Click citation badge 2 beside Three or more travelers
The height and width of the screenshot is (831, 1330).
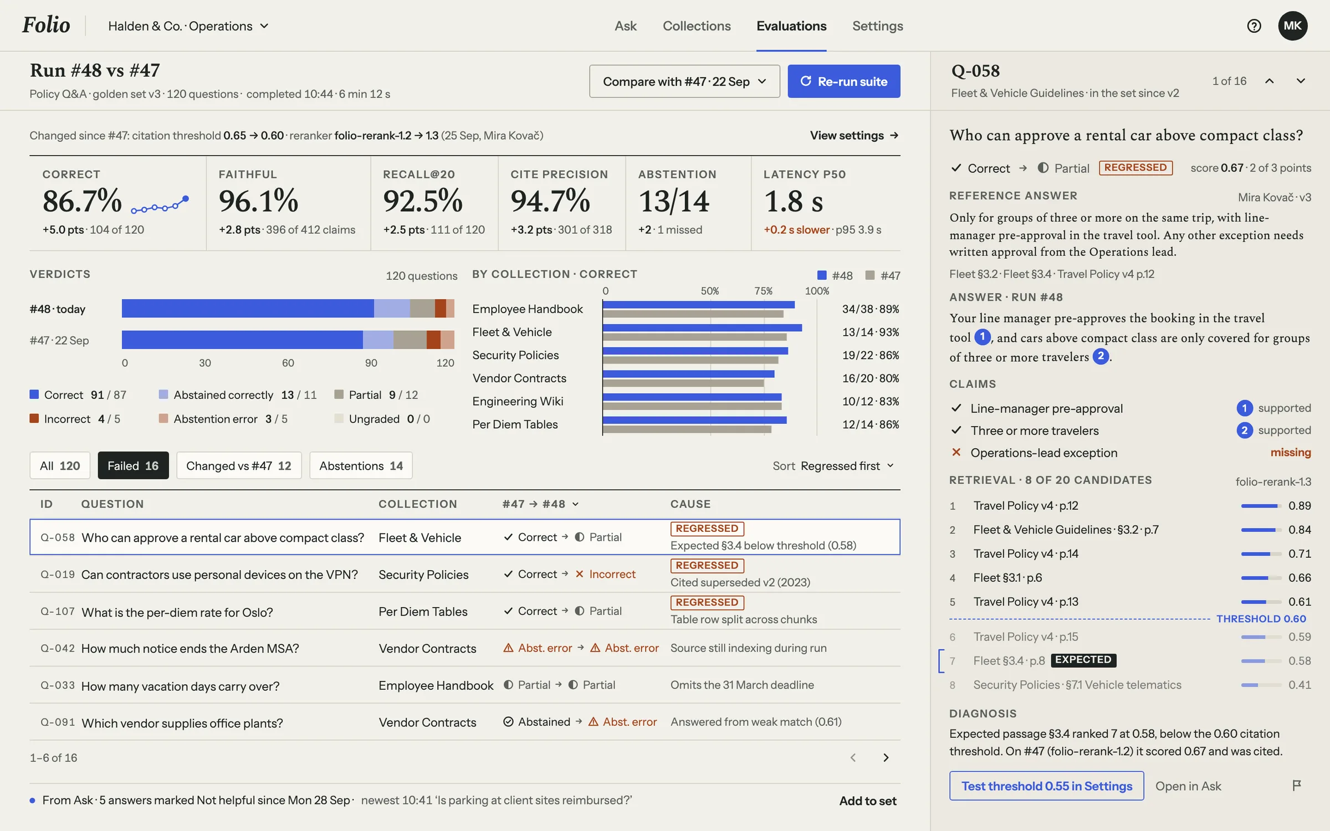pyautogui.click(x=1244, y=430)
